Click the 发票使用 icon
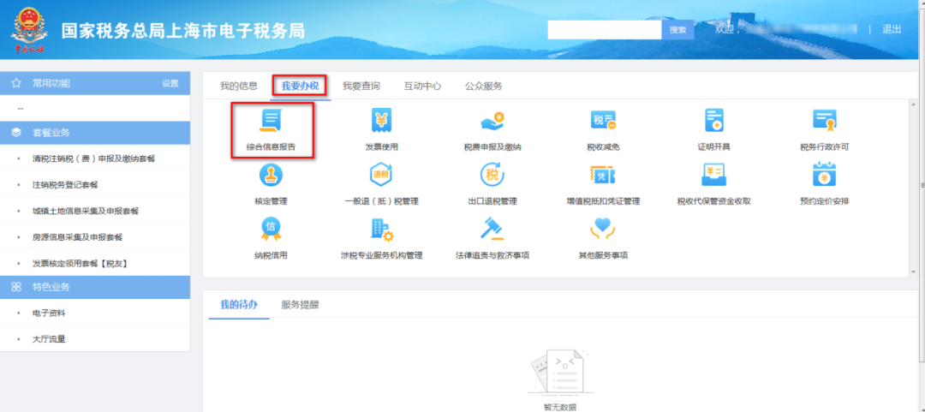The height and width of the screenshot is (412, 925). (382, 122)
